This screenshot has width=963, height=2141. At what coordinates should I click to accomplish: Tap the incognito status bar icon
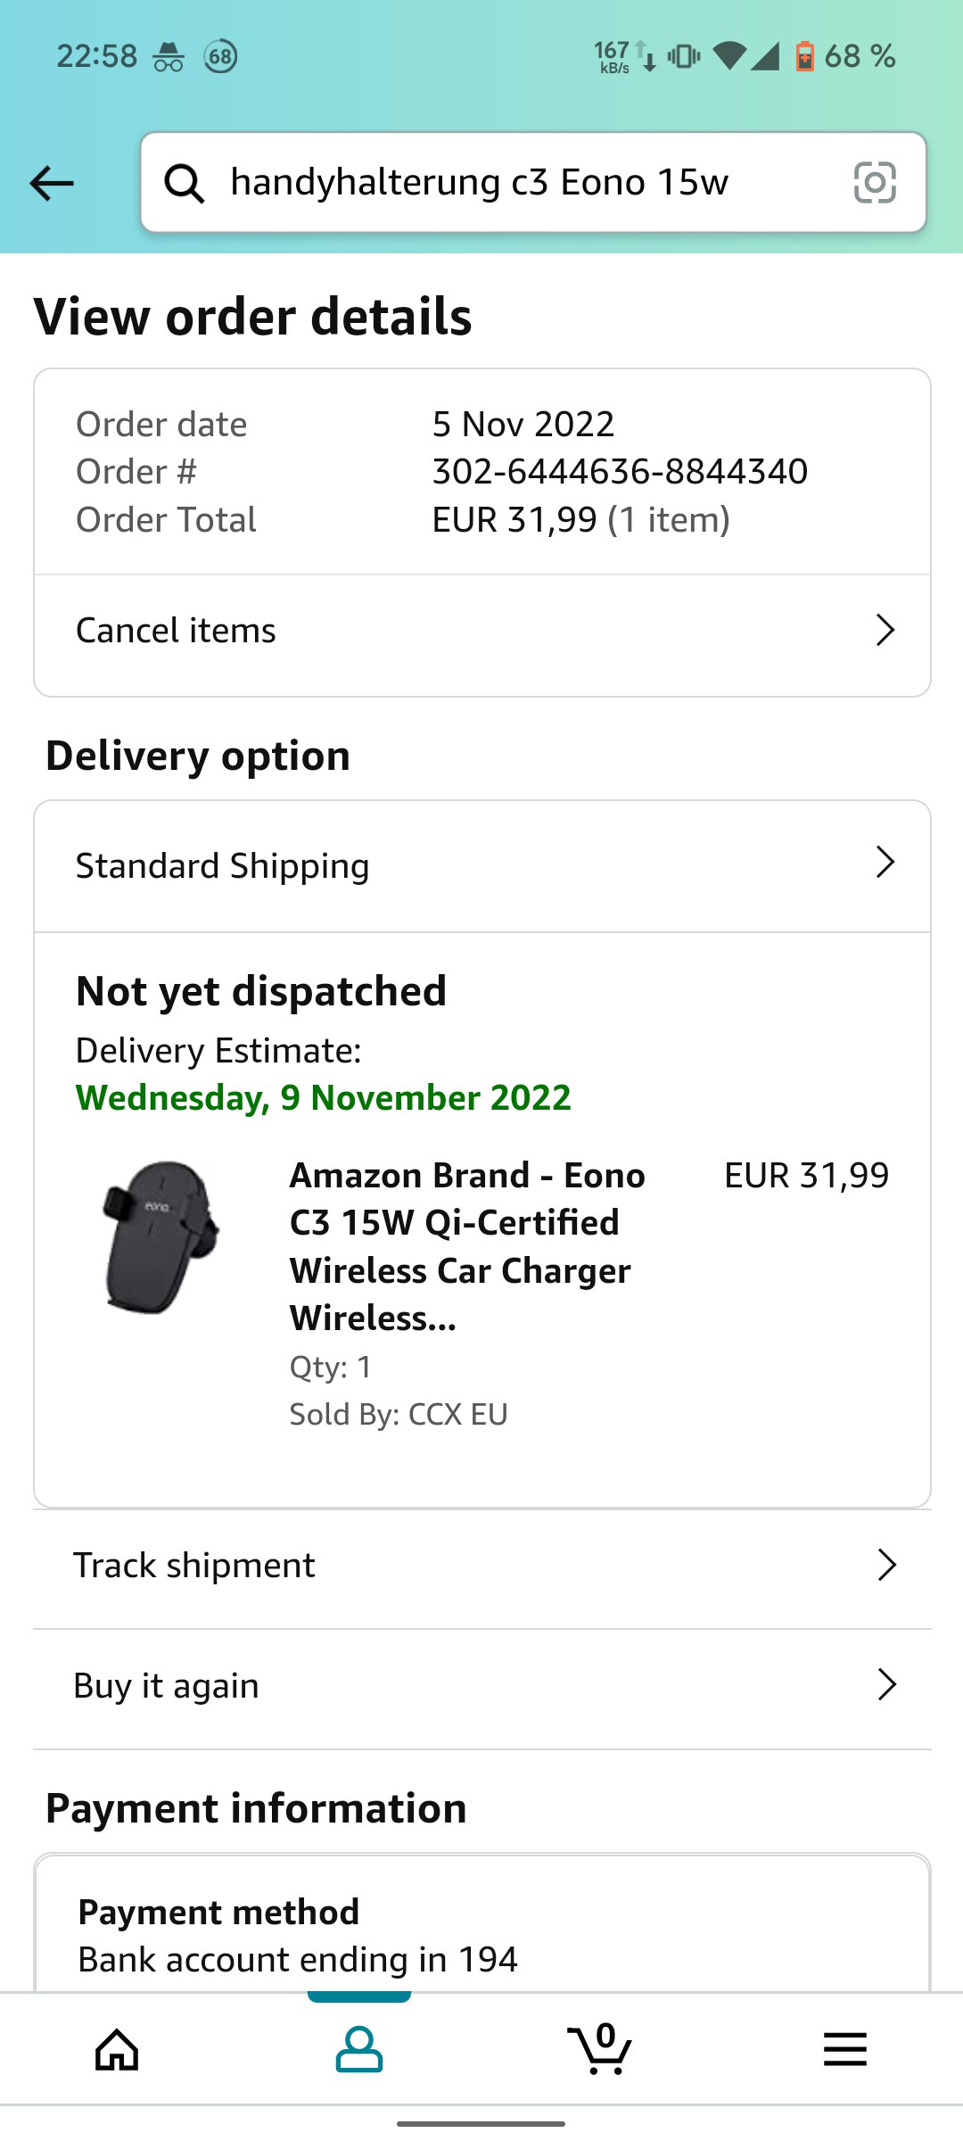coord(168,57)
